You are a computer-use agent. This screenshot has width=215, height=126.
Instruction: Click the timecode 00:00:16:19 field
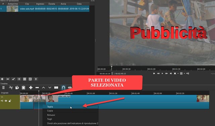pos(105,74)
